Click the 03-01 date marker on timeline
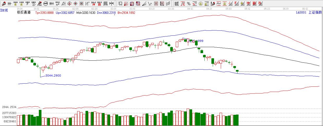This screenshot has width=323, height=126. [x=113, y=9]
